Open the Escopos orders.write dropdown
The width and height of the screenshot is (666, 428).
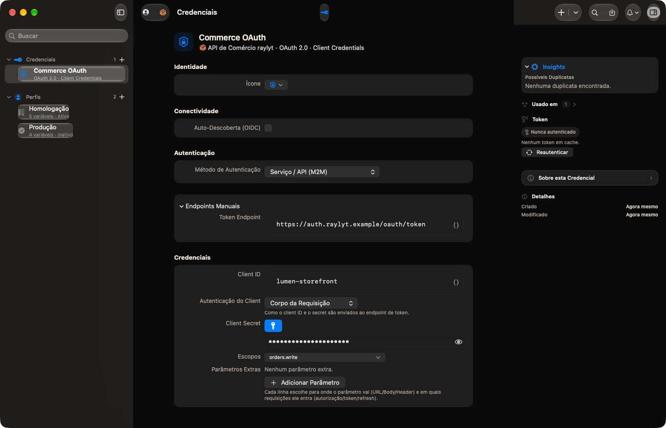[x=325, y=357]
